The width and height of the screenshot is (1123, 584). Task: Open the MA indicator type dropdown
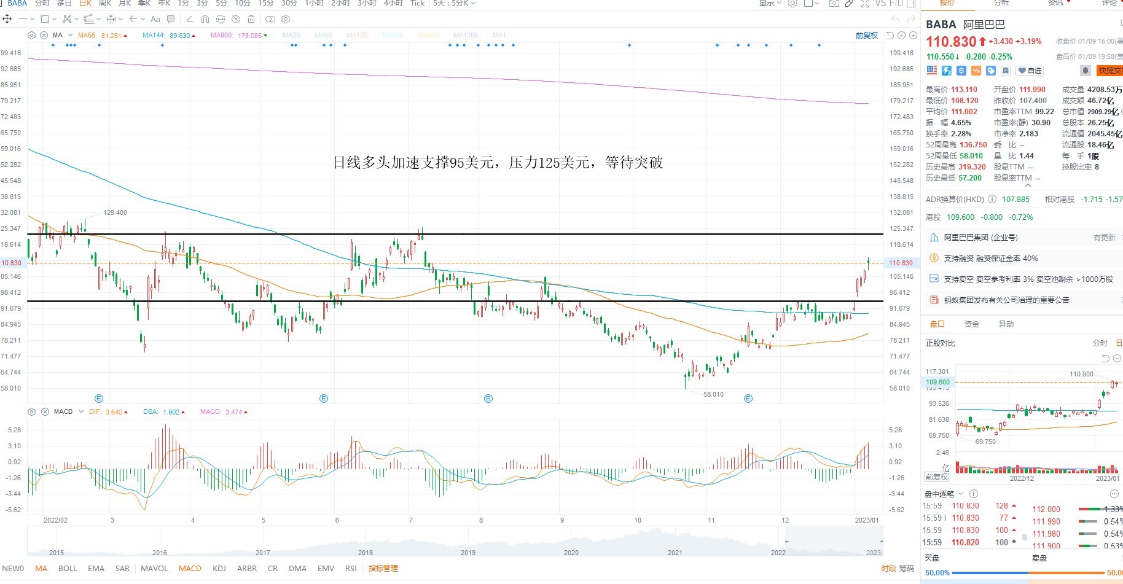70,36
